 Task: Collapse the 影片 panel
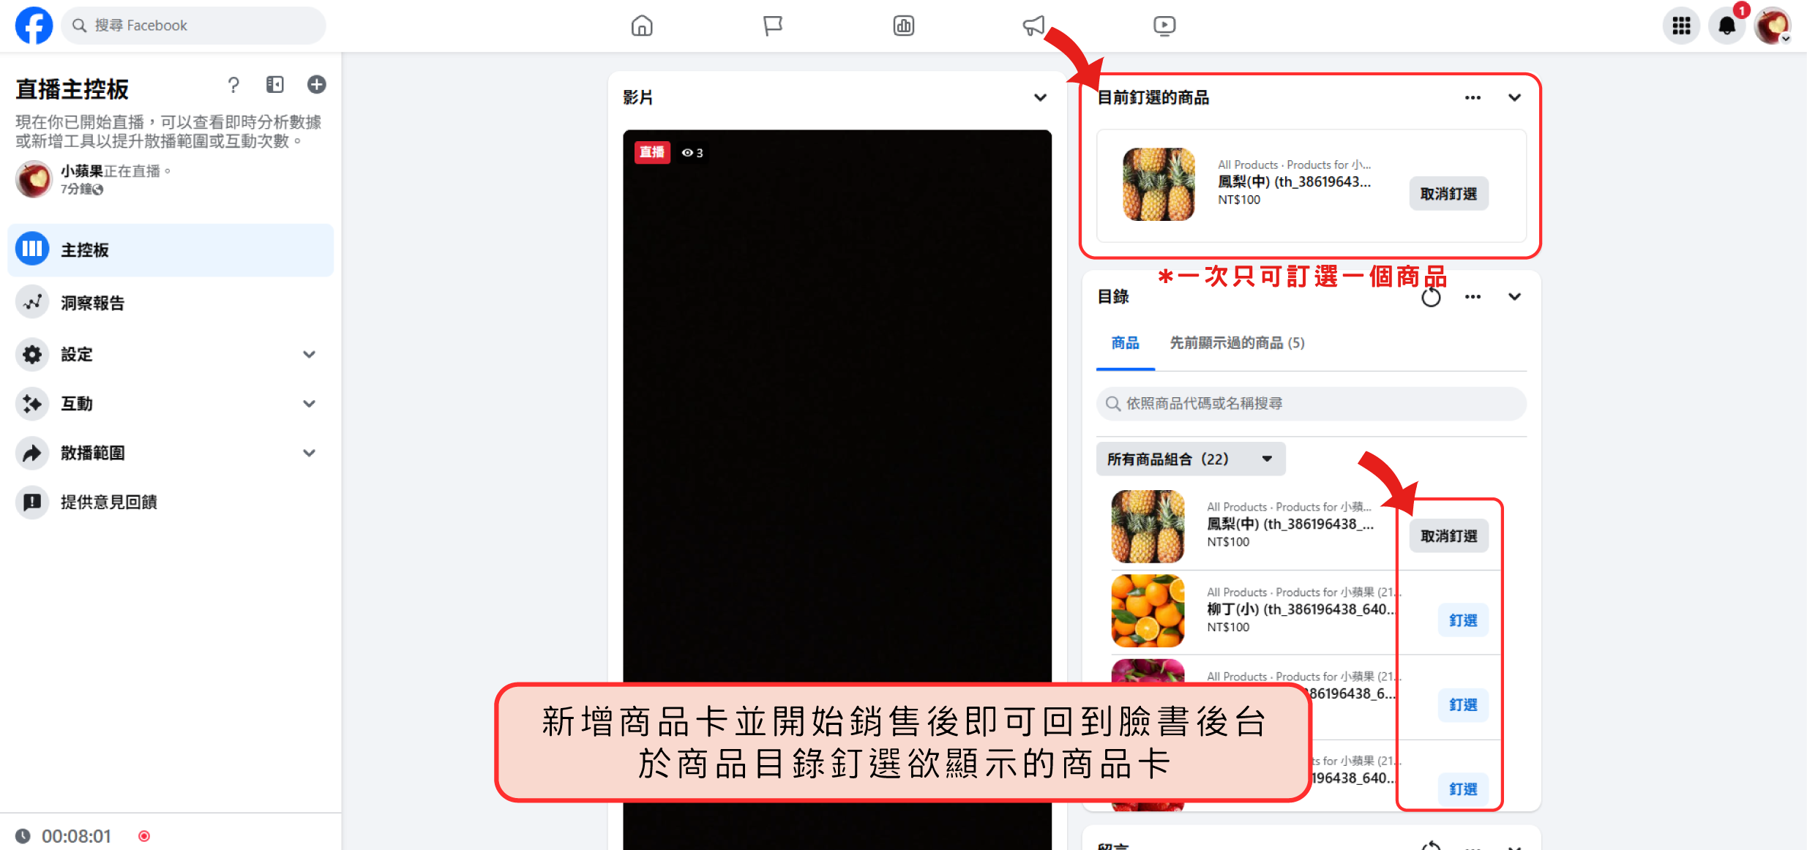1040,97
